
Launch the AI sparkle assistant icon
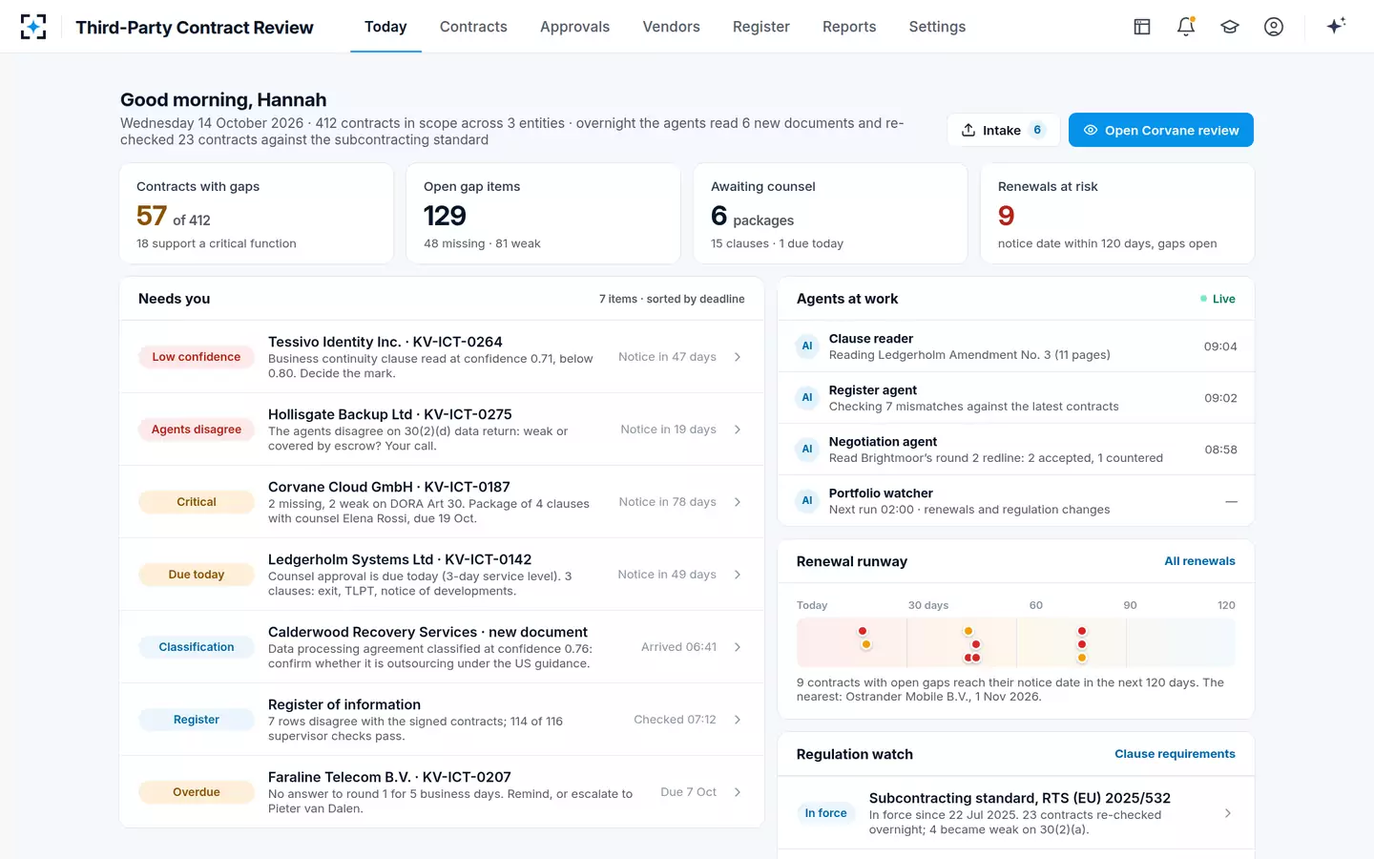click(1336, 26)
